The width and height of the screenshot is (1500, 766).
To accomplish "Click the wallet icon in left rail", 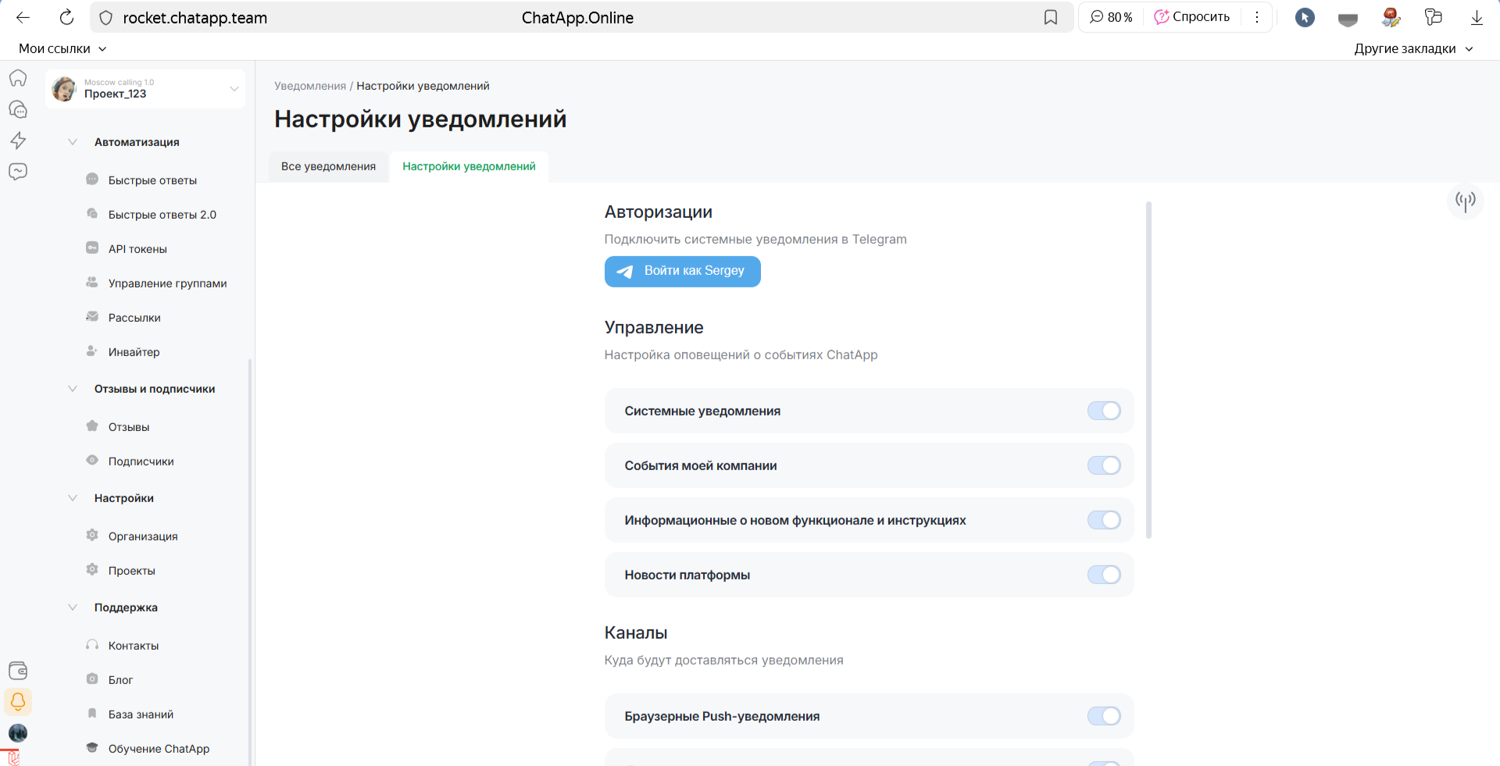I will click(x=18, y=670).
